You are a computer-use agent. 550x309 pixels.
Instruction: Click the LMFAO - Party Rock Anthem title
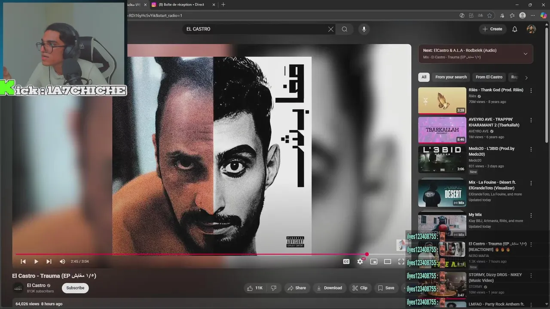[x=497, y=304]
